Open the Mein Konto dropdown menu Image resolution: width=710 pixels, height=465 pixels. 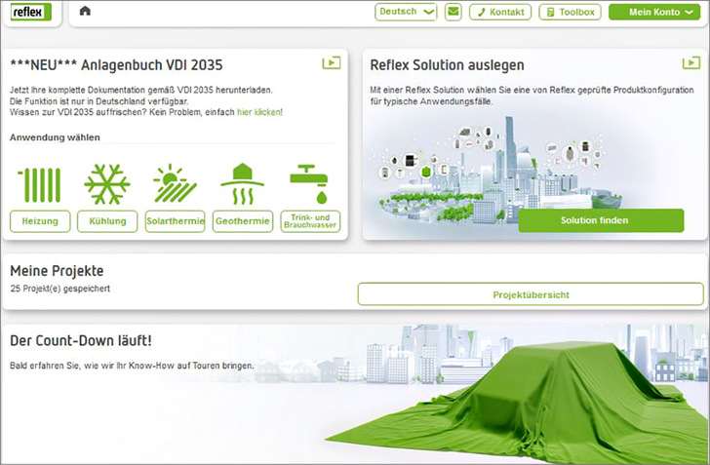point(653,12)
